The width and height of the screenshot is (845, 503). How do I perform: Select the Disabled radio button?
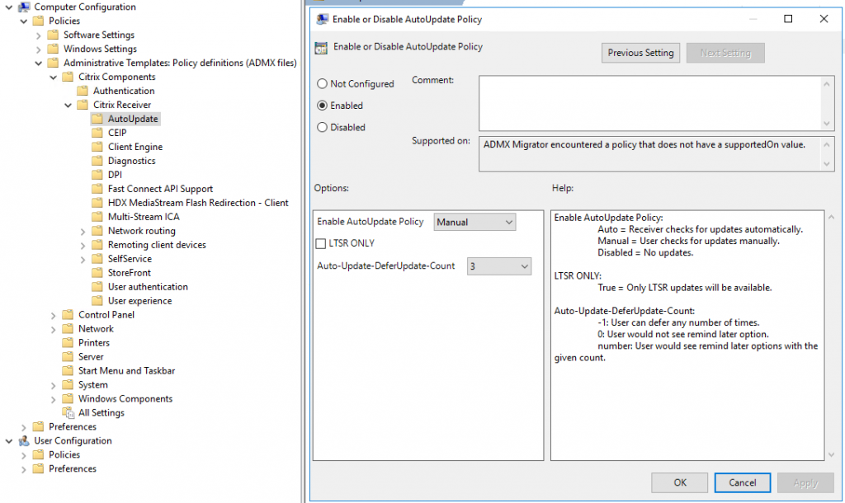[x=323, y=127]
